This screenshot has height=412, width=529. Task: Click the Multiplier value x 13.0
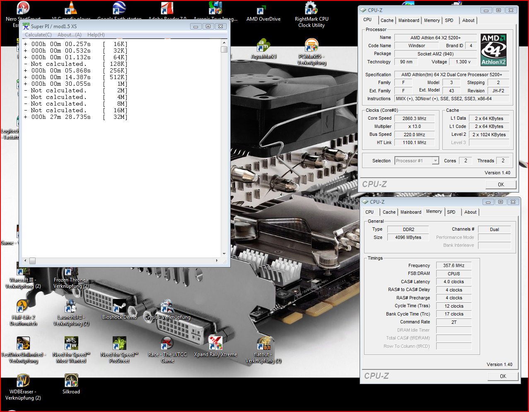(414, 127)
